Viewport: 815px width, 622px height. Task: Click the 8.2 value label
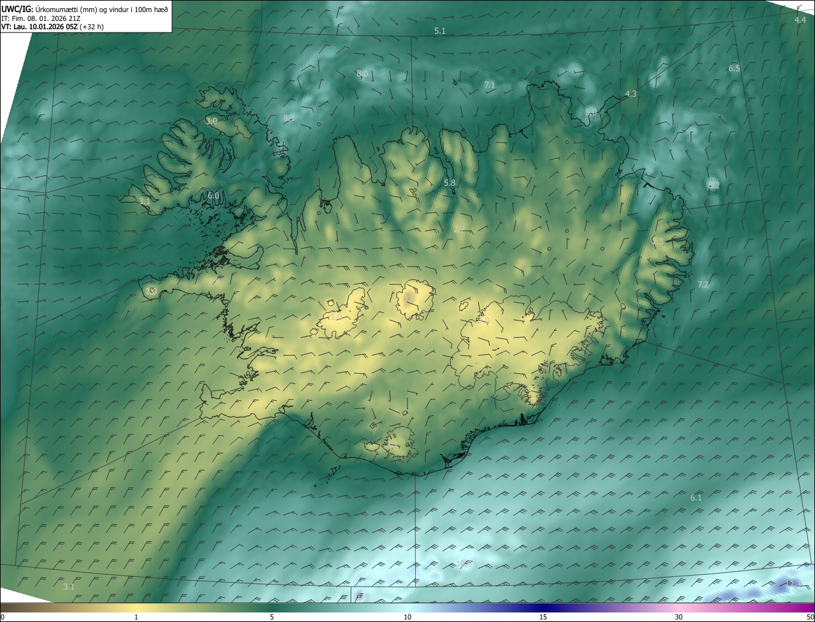coord(714,185)
